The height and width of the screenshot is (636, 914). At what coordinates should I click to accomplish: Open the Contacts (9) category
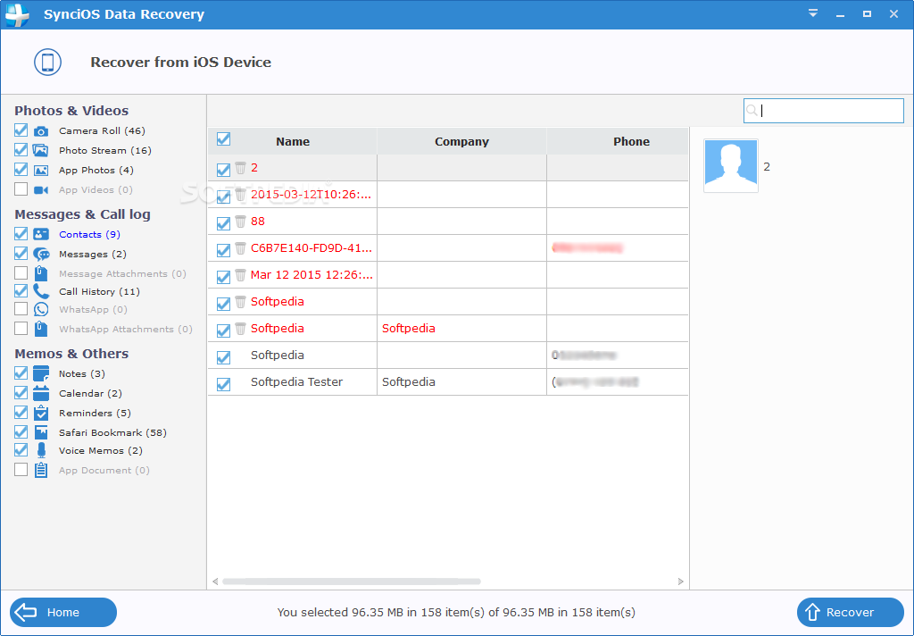click(x=89, y=235)
